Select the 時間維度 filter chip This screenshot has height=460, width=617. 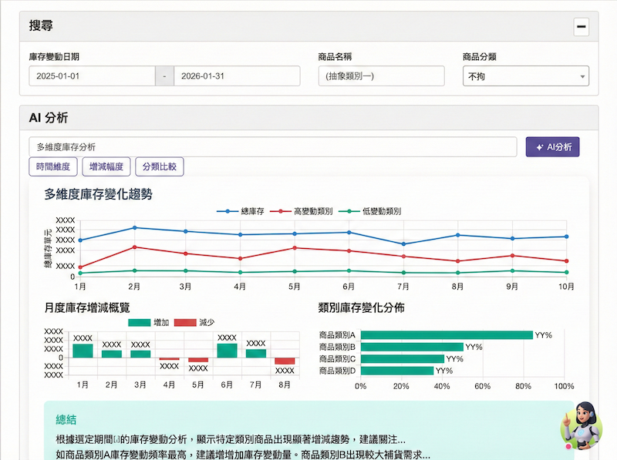(53, 166)
